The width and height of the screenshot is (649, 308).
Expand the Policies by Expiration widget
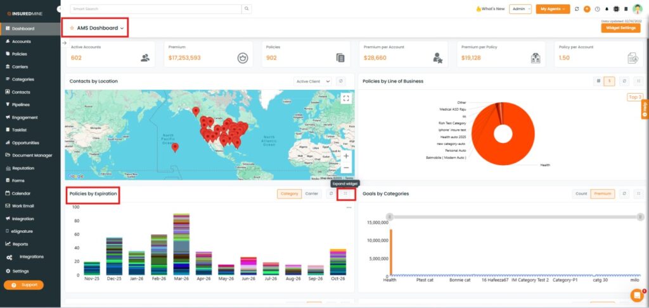point(345,194)
